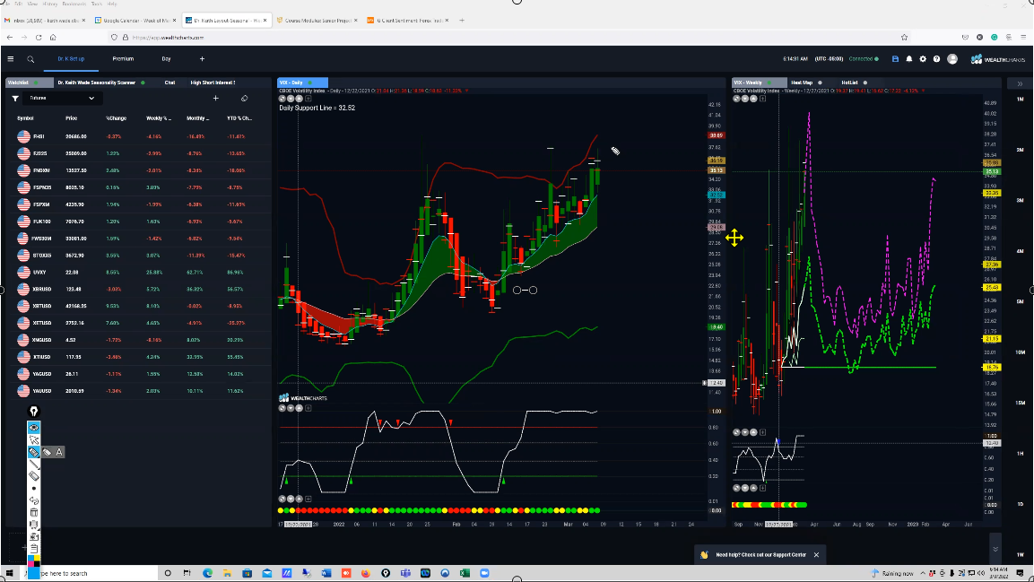Image resolution: width=1034 pixels, height=582 pixels.
Task: Select the 1H timeframe button
Action: (1021, 454)
